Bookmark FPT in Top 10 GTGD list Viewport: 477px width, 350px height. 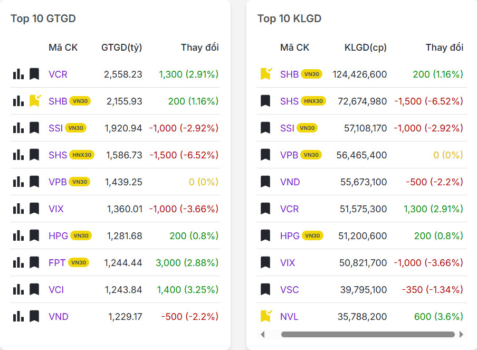pyautogui.click(x=34, y=262)
